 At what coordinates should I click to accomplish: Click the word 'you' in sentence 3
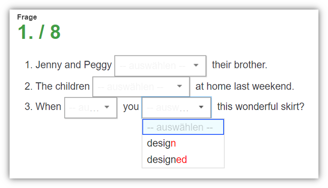[x=131, y=107]
